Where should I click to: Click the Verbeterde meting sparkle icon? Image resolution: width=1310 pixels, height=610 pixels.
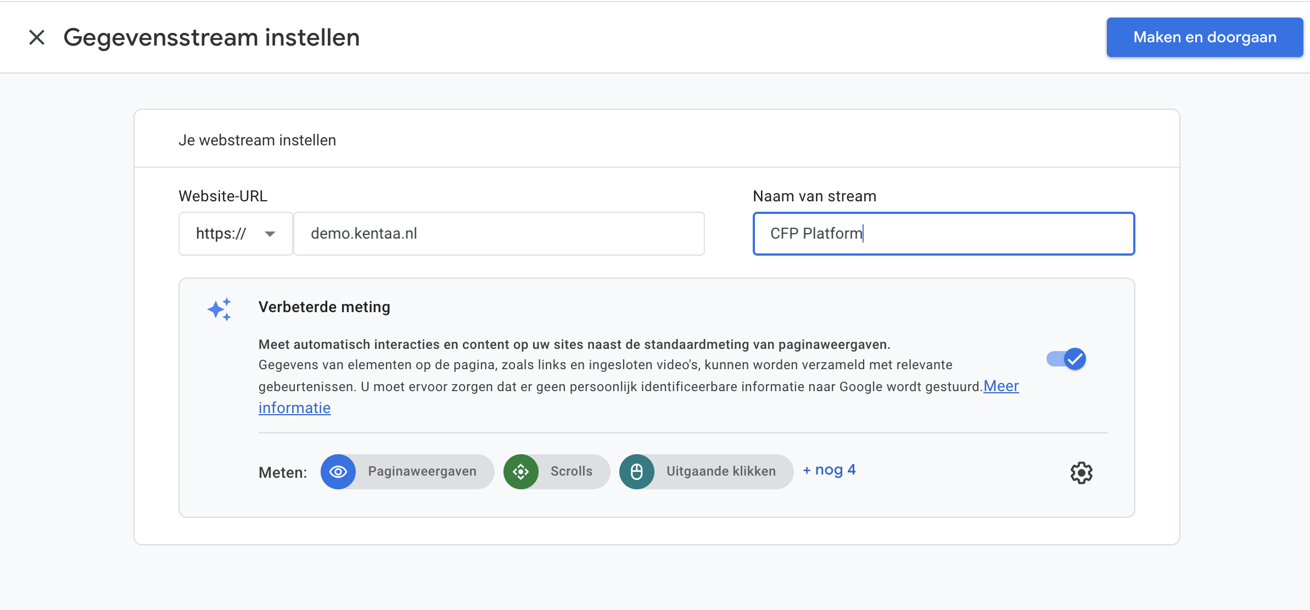pyautogui.click(x=220, y=309)
